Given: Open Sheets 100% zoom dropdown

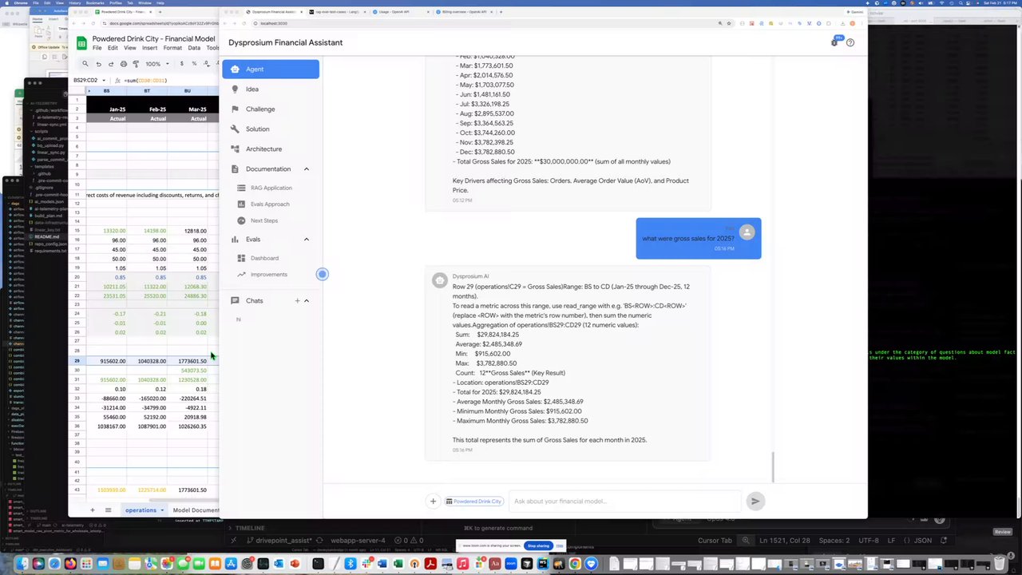Looking at the screenshot, I should (156, 64).
